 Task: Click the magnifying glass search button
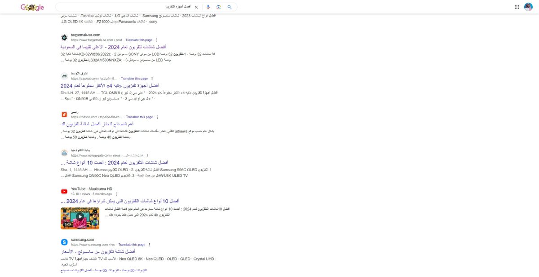point(230,7)
